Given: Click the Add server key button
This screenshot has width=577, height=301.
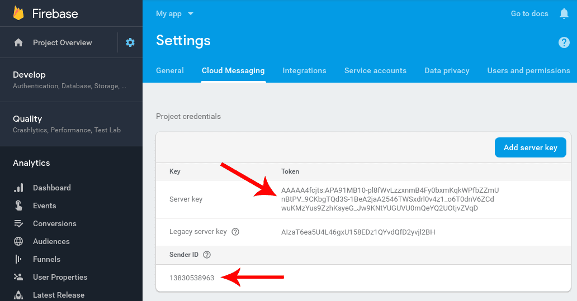Looking at the screenshot, I should (x=530, y=147).
